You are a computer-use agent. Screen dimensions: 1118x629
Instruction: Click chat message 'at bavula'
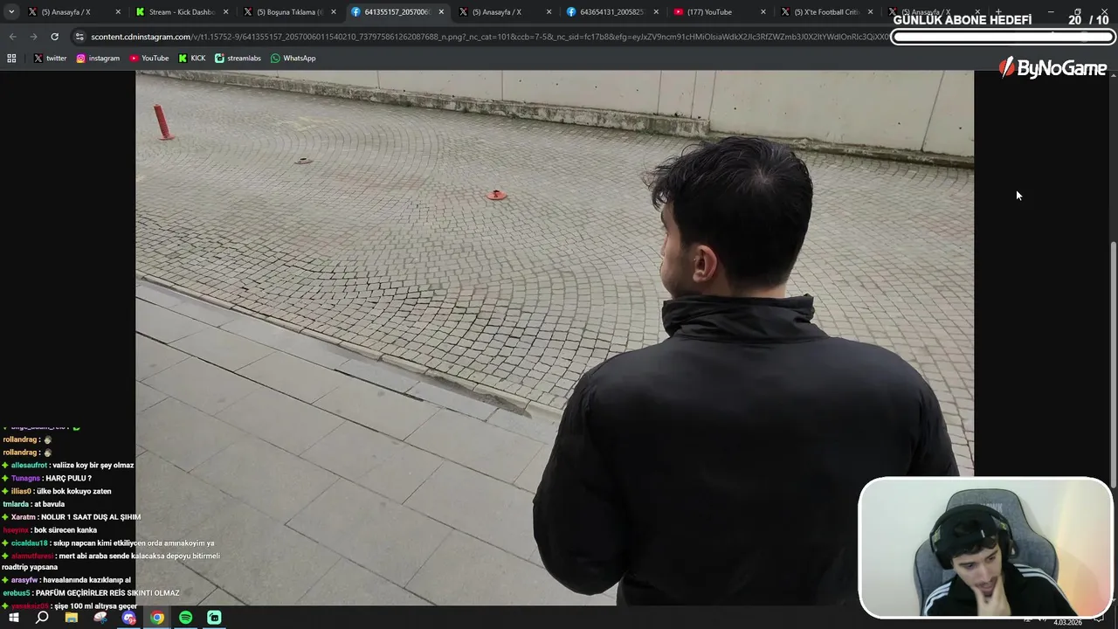(x=50, y=504)
